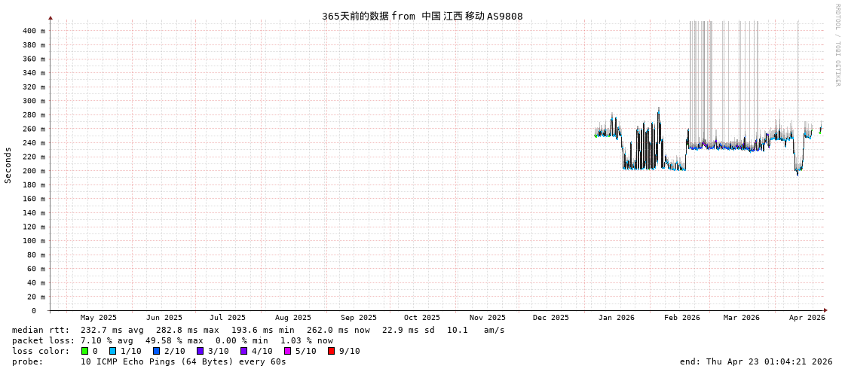The width and height of the screenshot is (845, 372).
Task: Click the vertical Seconds axis label
Action: point(8,165)
